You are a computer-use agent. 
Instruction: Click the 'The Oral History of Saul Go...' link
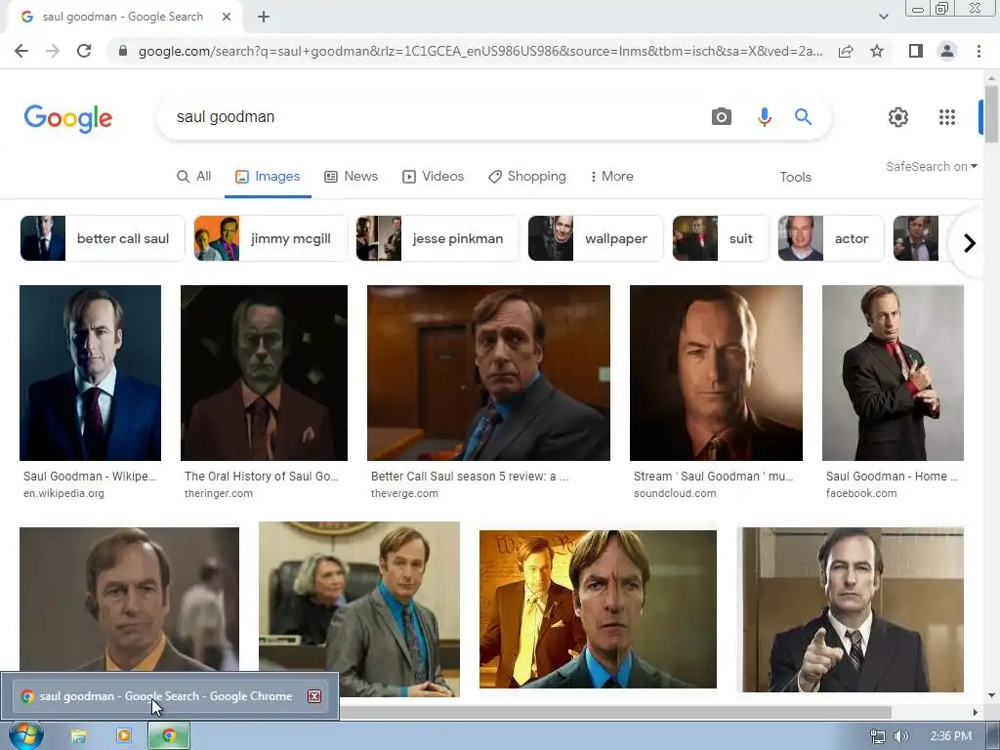[x=262, y=477]
